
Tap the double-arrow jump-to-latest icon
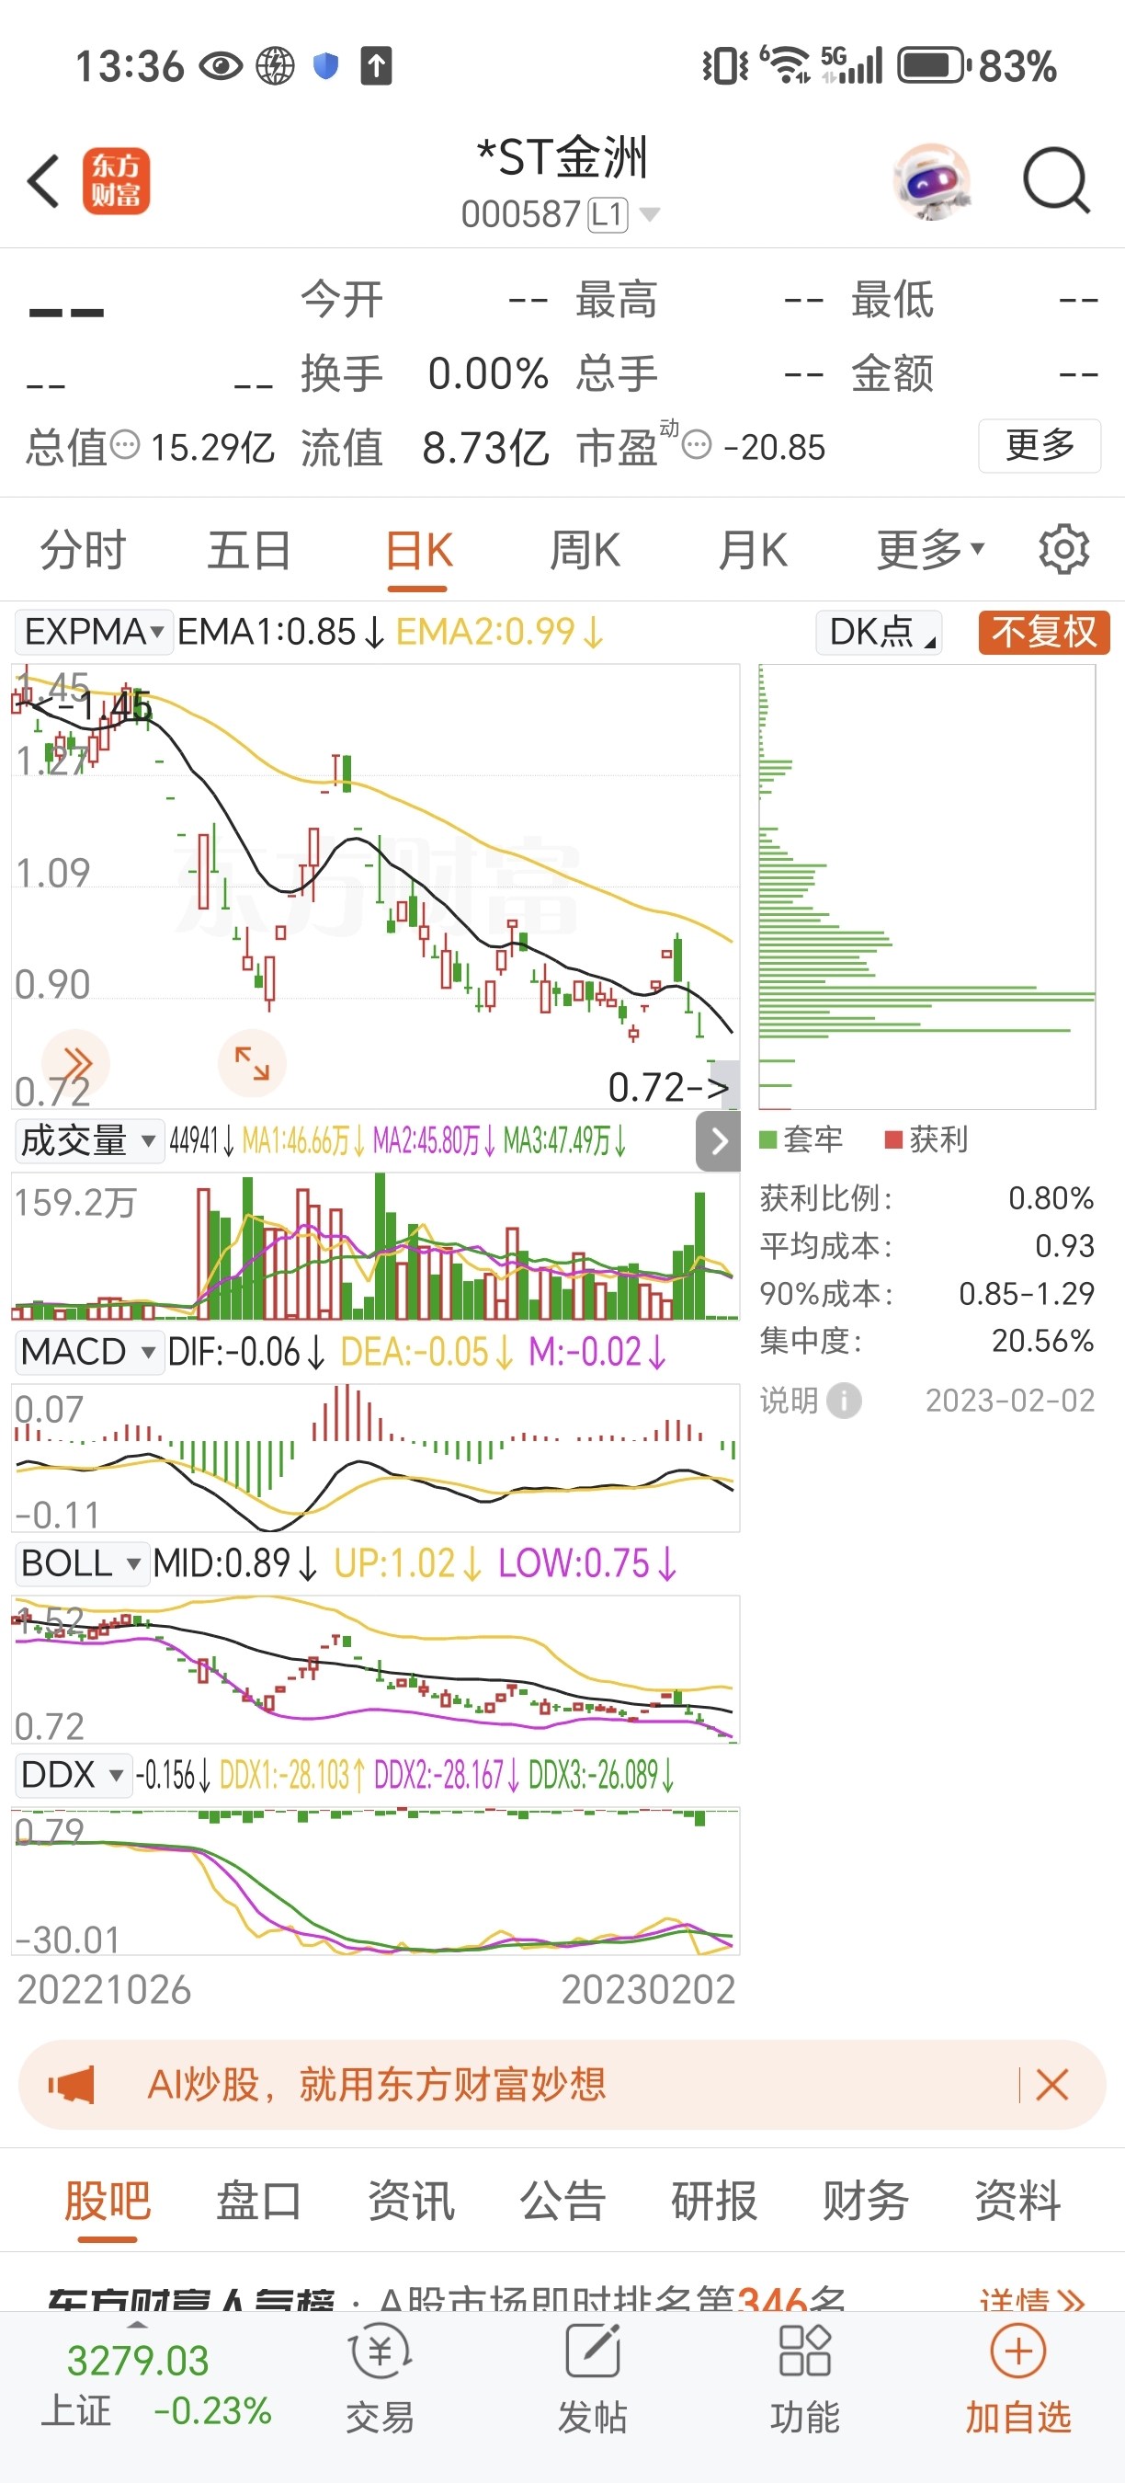tap(76, 1062)
